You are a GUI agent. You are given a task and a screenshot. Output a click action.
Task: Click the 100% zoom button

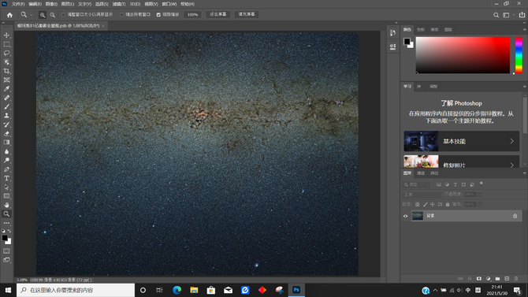pos(192,14)
